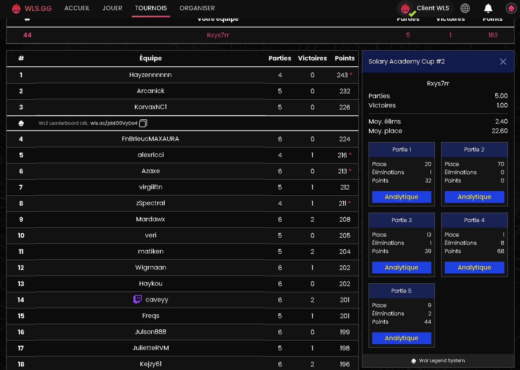This screenshot has height=370, width=520.
Task: Select team Azaxe row
Action: click(x=182, y=171)
